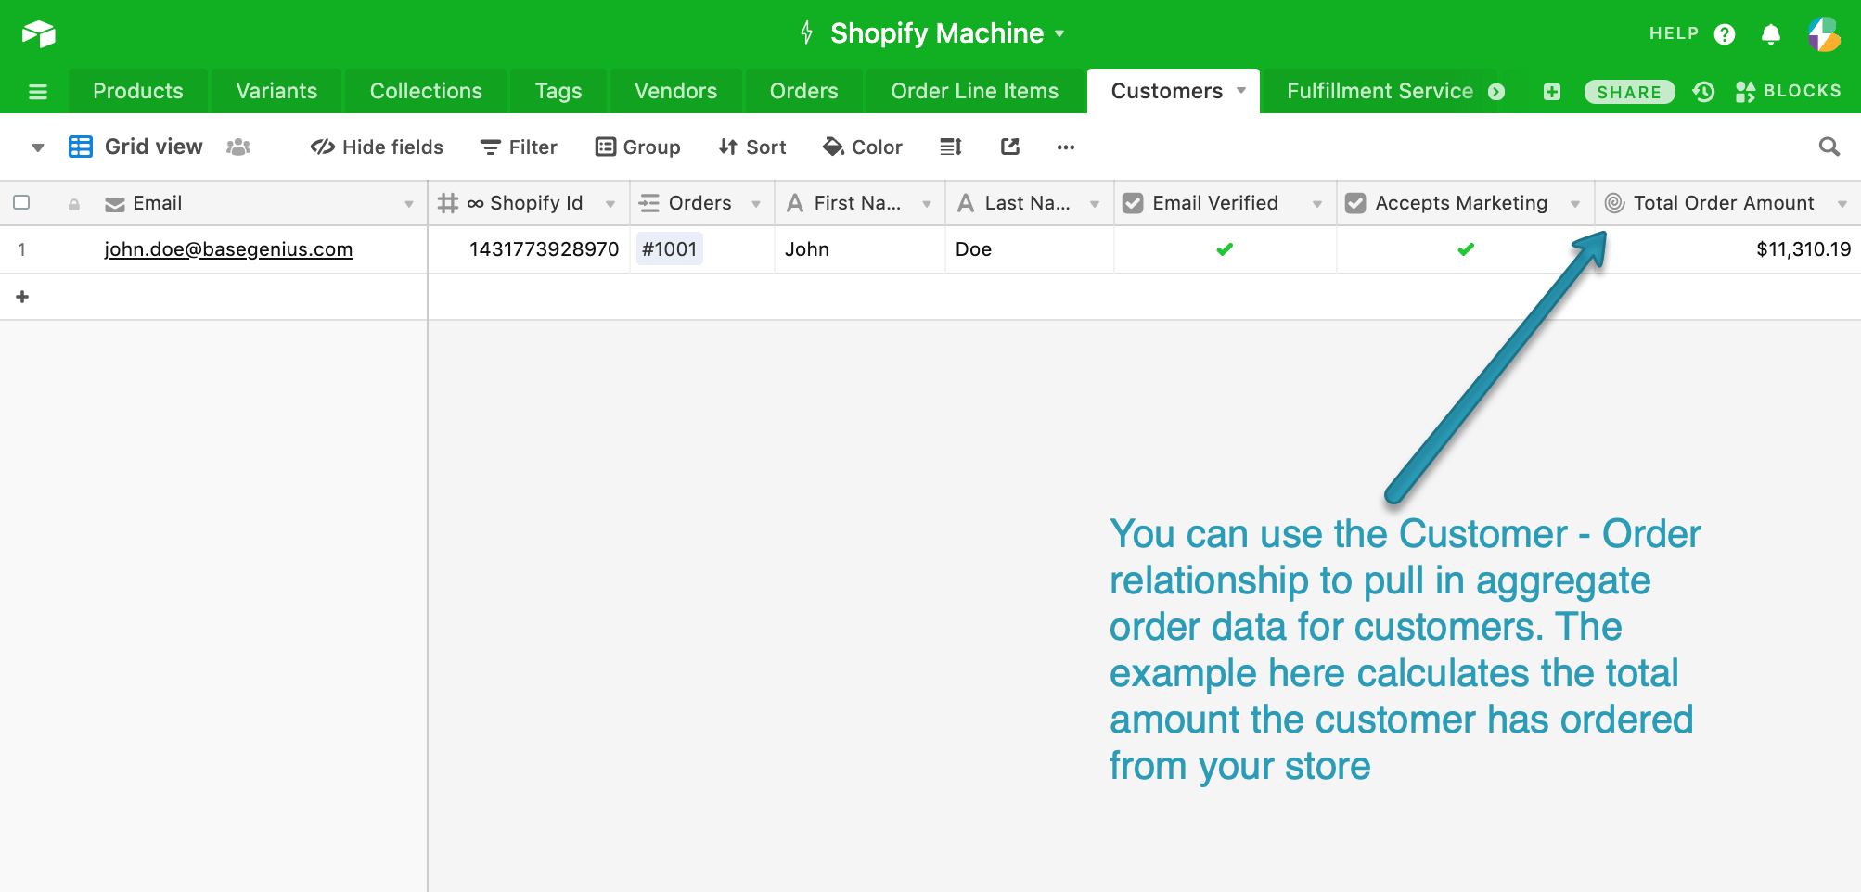Click the Orders linked record field icon
1861x892 pixels.
pos(649,203)
